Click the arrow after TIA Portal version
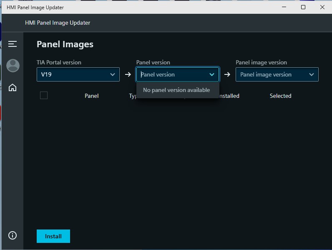The width and height of the screenshot is (332, 250). pyautogui.click(x=128, y=74)
